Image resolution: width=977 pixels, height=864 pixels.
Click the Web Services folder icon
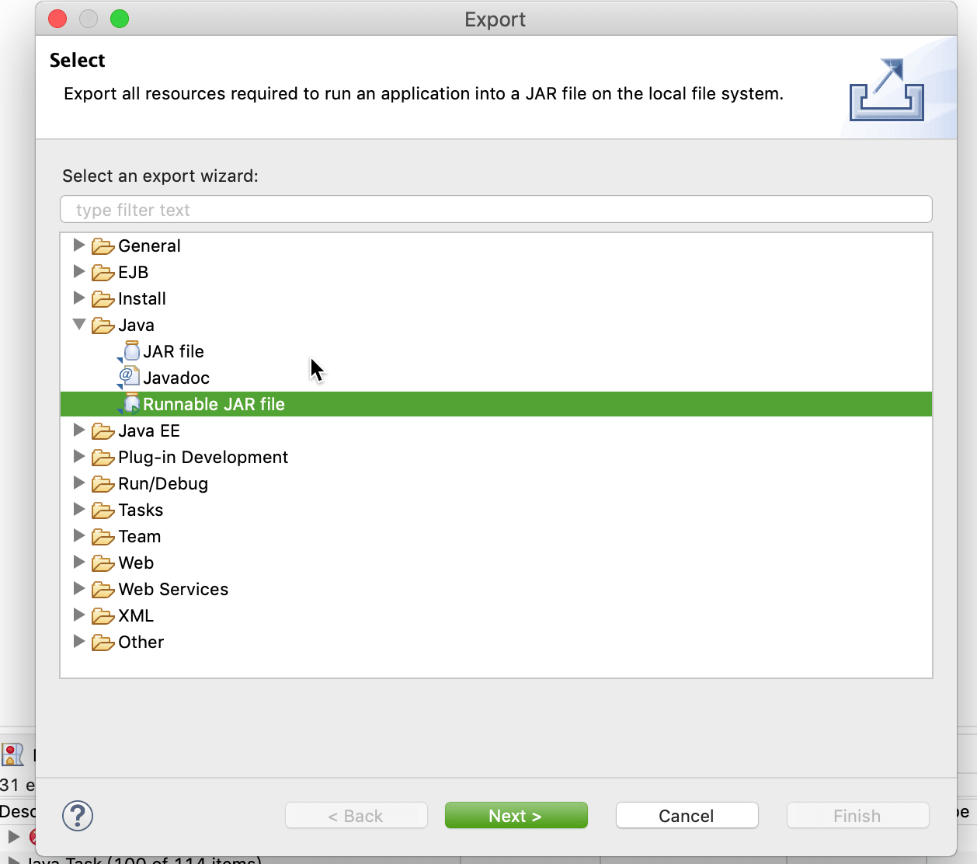click(103, 590)
